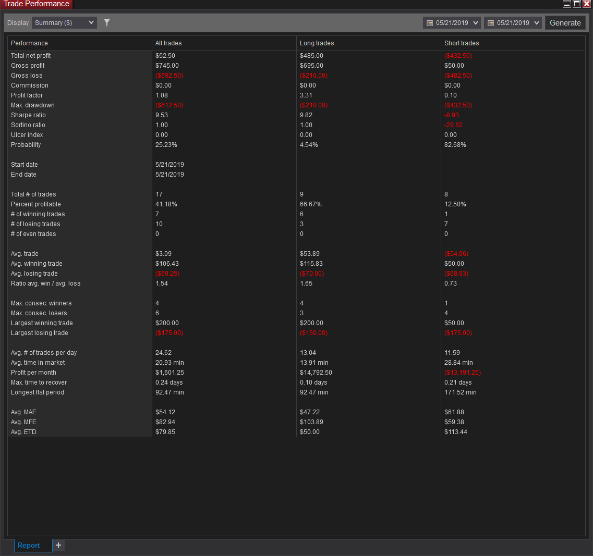Select the Profit per month row label
The image size is (593, 556).
point(33,372)
